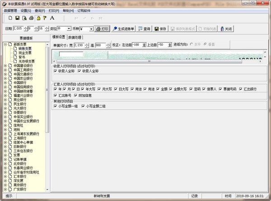The width and height of the screenshot is (271, 201).
Task: Uncheck the 小写金额二组 checkbox
Action: coord(83,106)
